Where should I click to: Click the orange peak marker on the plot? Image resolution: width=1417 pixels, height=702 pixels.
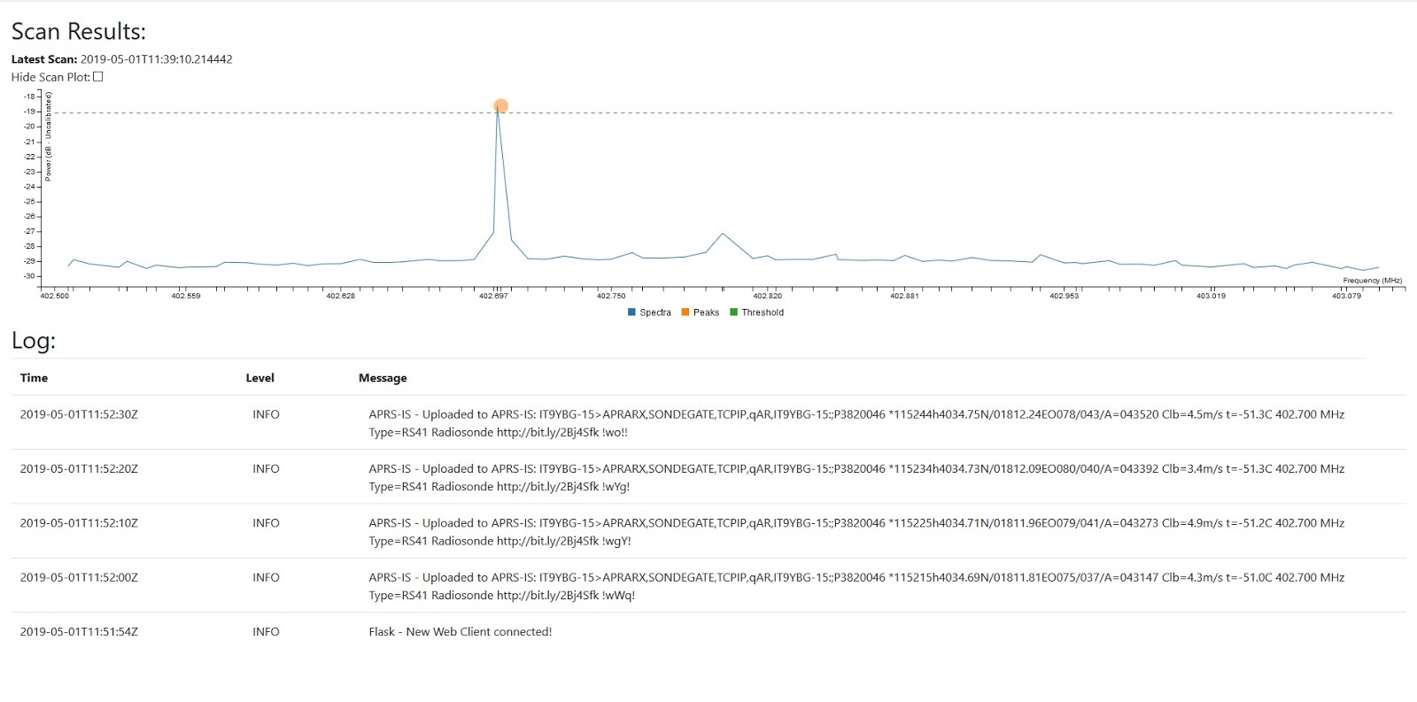[x=500, y=106]
